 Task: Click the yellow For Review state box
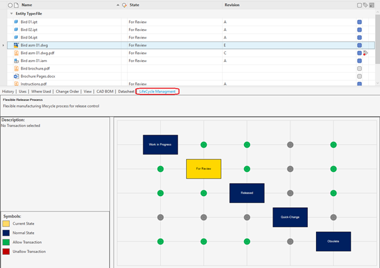(x=204, y=169)
